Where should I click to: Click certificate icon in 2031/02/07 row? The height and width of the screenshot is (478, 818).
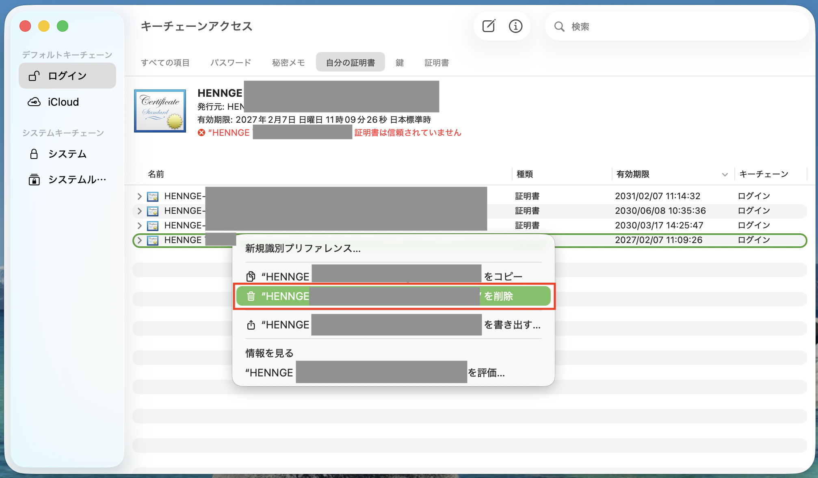[x=153, y=197]
